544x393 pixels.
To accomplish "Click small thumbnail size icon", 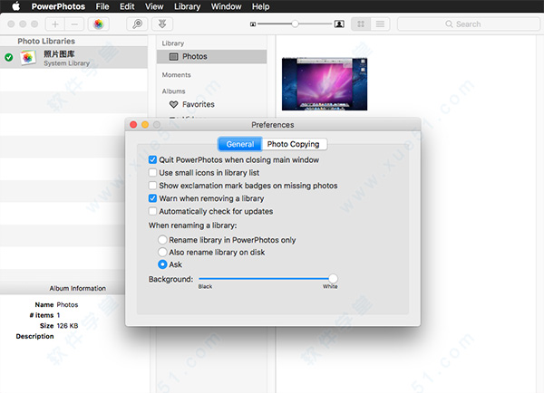I will (253, 24).
